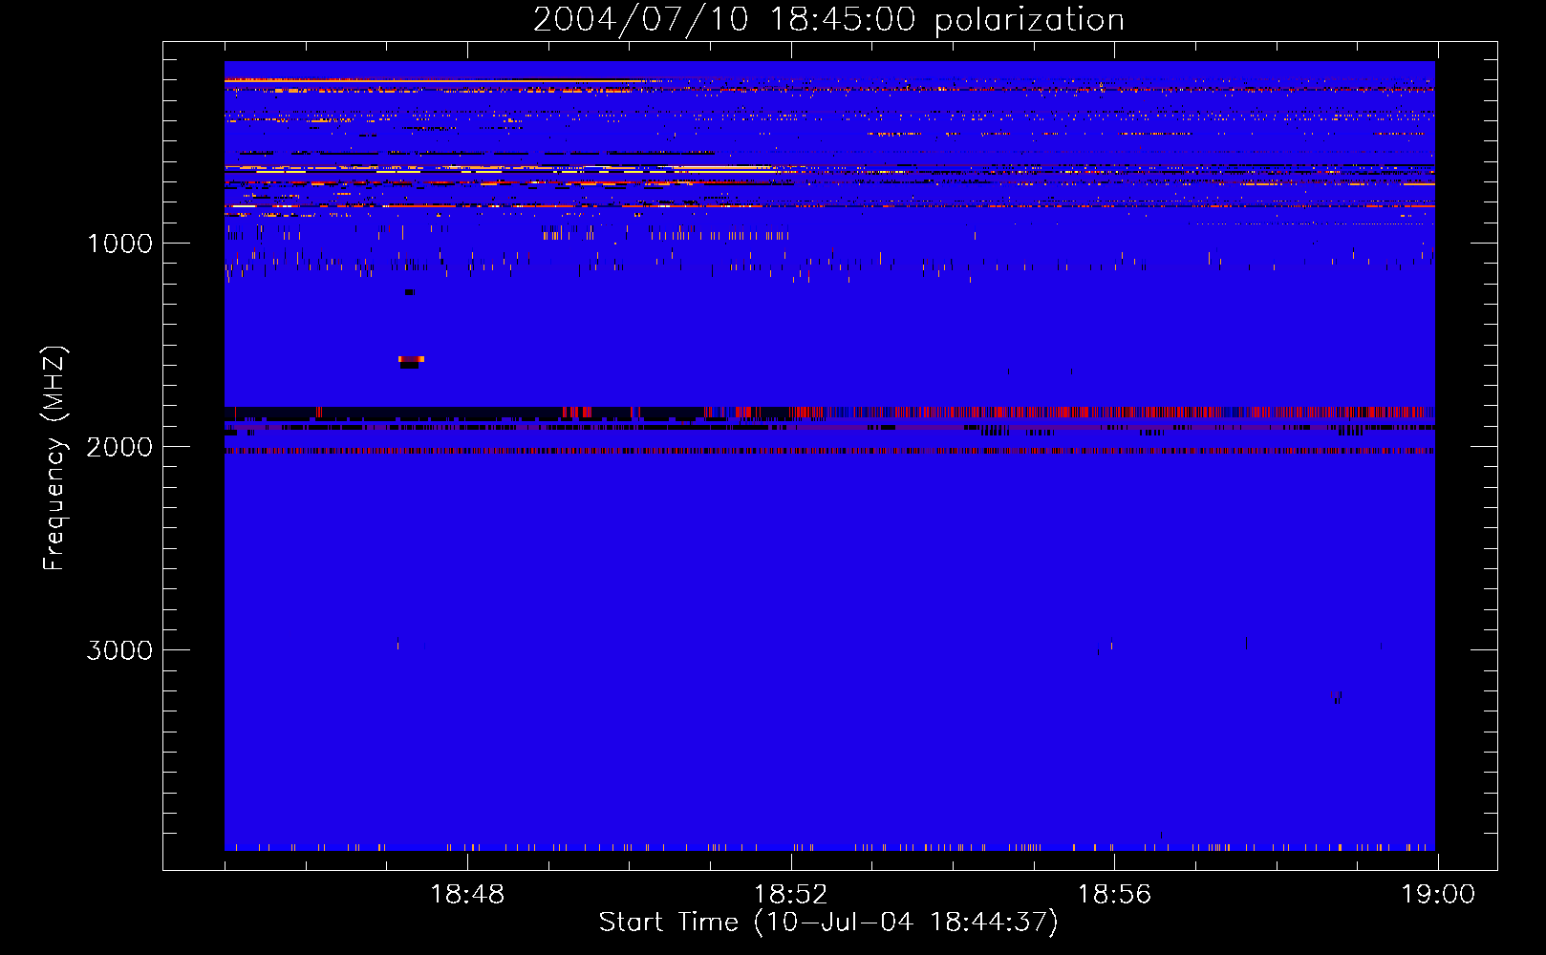Click the small burst feature below 1500 MHz

(411, 361)
